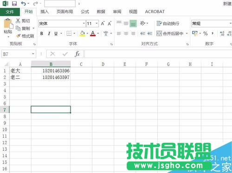Open the 对齐方式 dialog launcher

(187, 45)
